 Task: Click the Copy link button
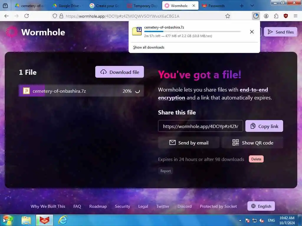coord(264,126)
